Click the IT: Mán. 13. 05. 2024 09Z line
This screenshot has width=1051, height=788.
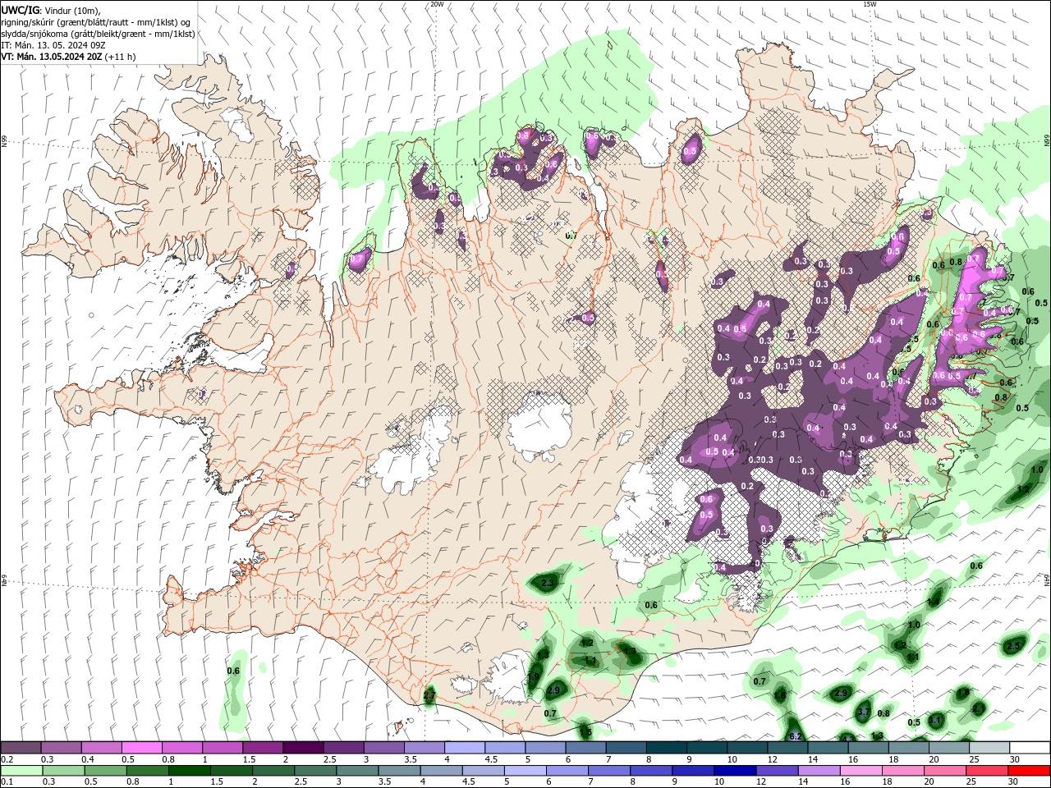click(x=55, y=45)
